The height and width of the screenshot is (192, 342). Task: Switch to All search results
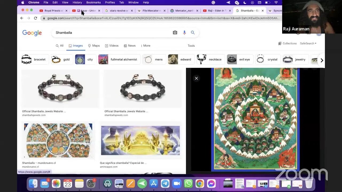point(59,46)
